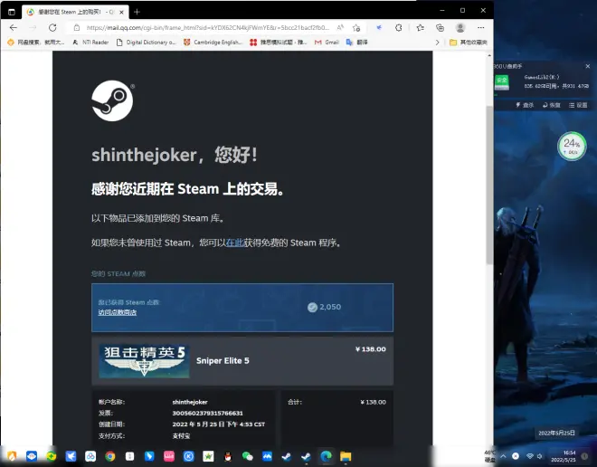Close the Steam purchase email tab
Screen dimensions: 597x467
coord(121,12)
